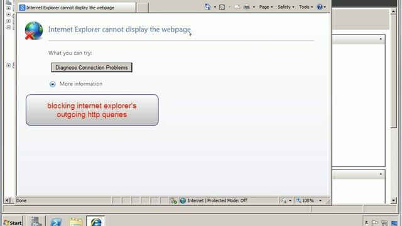Click the Read Mail icon
Image resolution: width=402 pixels, height=226 pixels.
pos(237,7)
